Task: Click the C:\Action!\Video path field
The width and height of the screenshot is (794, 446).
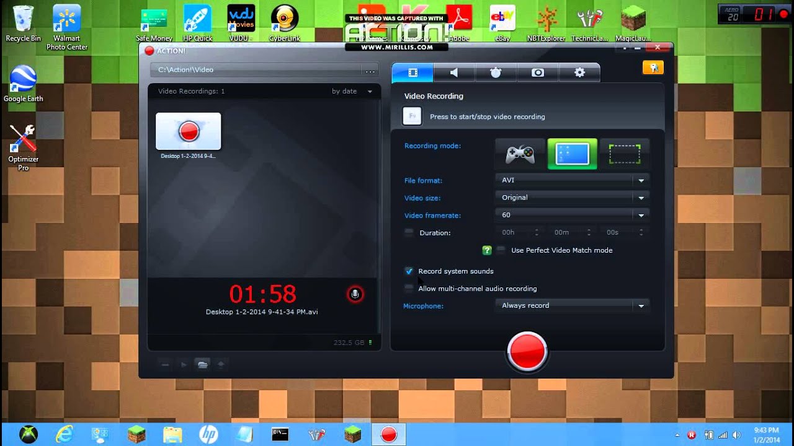Action: pyautogui.click(x=257, y=70)
